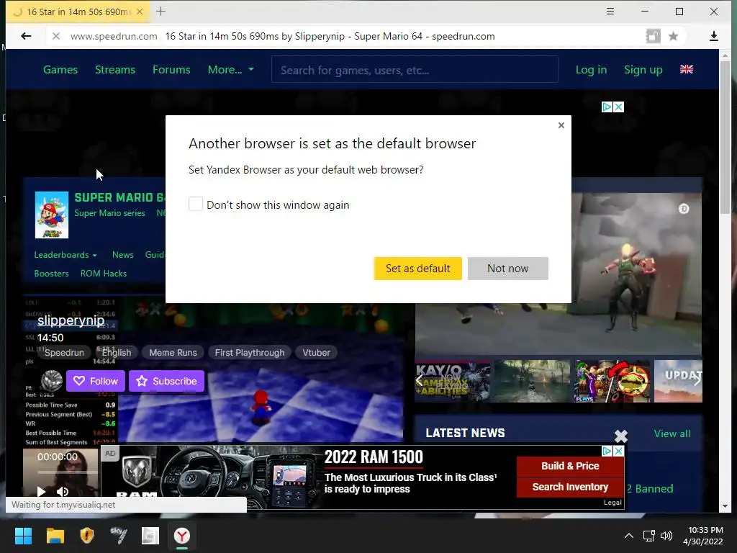Select the forest gameplay video thumbnail

tap(532, 382)
